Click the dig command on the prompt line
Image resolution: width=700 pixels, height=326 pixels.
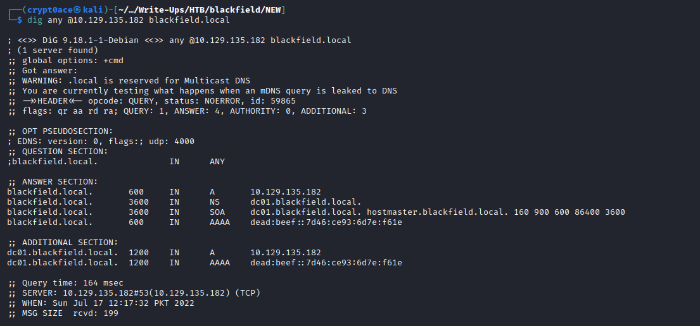point(34,20)
